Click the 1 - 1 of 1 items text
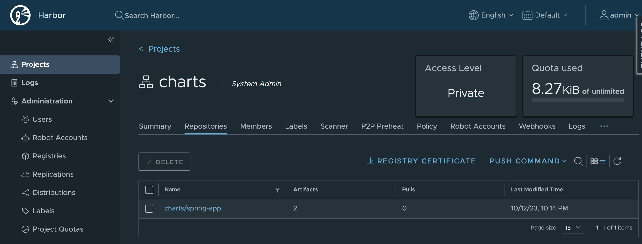642x244 pixels. [x=614, y=228]
